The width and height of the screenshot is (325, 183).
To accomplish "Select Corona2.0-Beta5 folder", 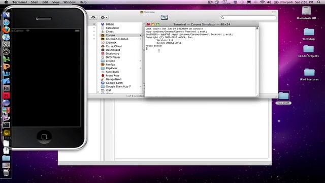I will pos(117,39).
